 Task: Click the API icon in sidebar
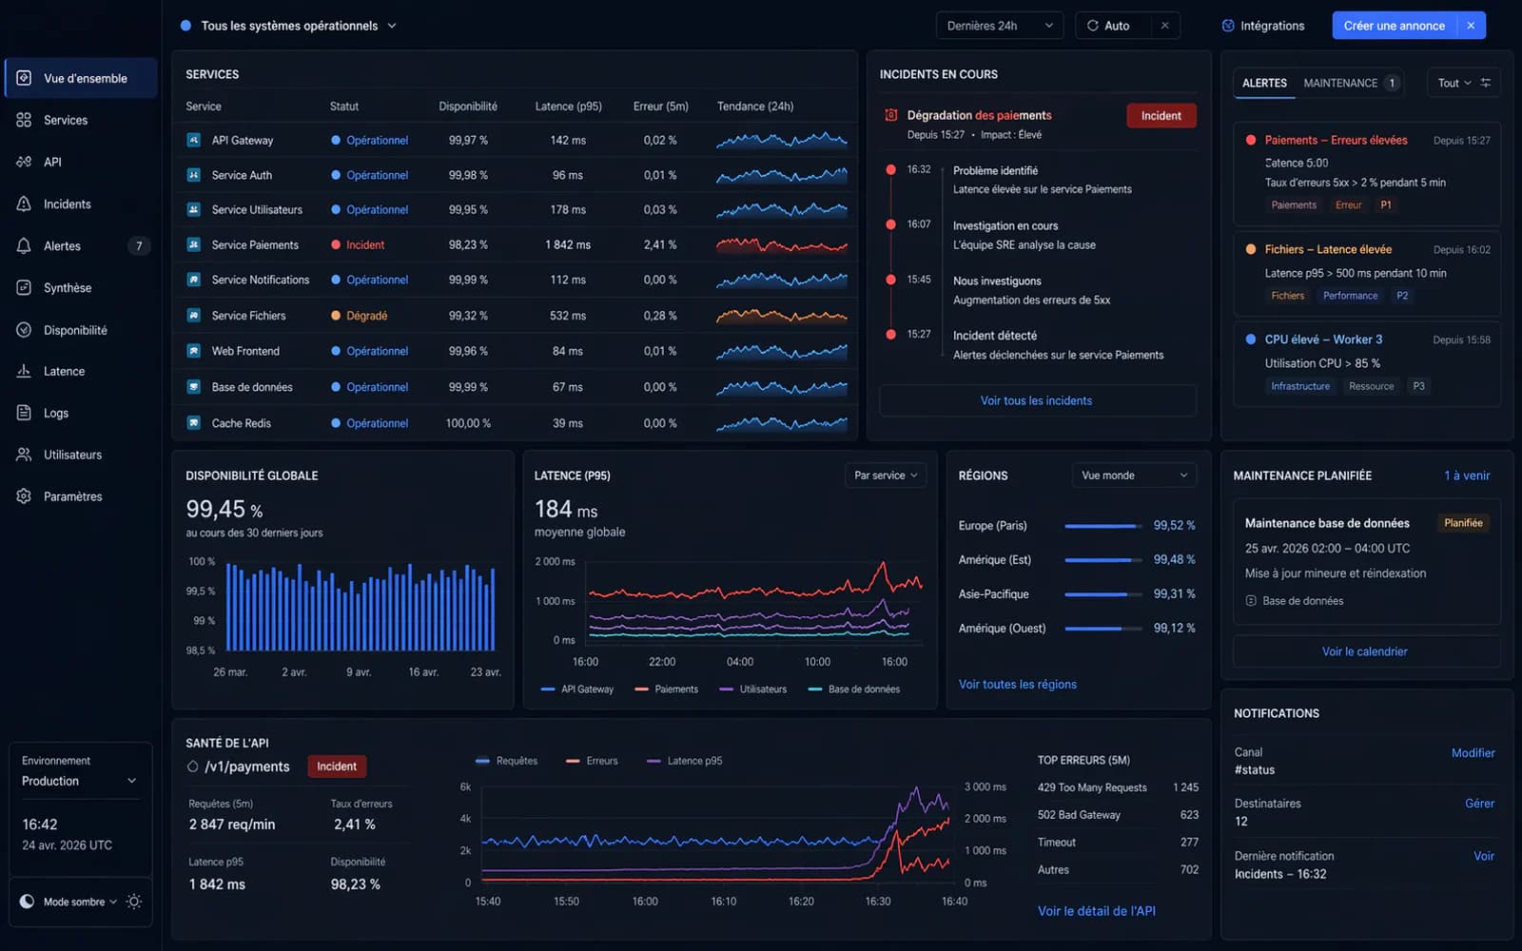(24, 162)
